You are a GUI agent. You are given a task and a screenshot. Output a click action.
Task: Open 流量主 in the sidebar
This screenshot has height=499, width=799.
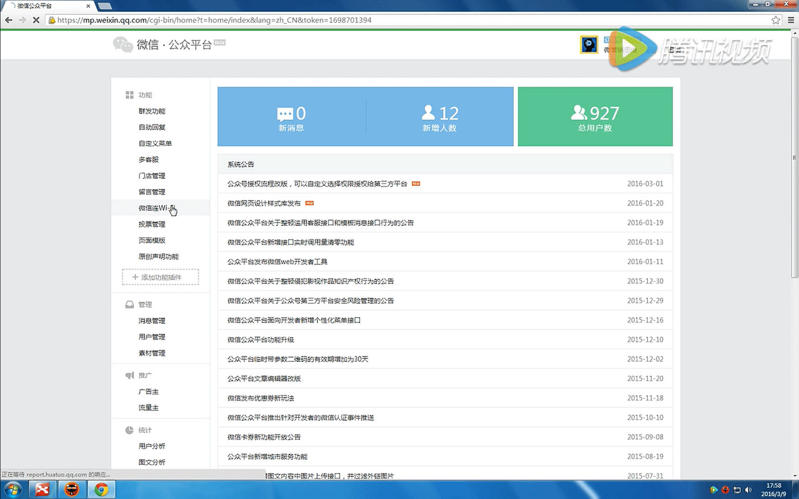pyautogui.click(x=148, y=408)
